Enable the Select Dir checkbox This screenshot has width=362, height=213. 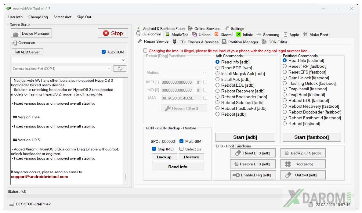(x=182, y=149)
